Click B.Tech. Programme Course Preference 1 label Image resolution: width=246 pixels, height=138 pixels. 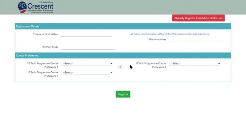[x=43, y=65]
